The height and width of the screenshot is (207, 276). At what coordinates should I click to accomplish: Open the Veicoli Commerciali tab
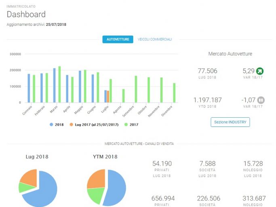click(155, 39)
